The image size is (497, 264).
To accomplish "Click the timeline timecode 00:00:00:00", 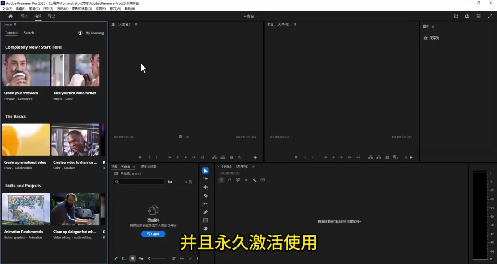I will (x=230, y=173).
